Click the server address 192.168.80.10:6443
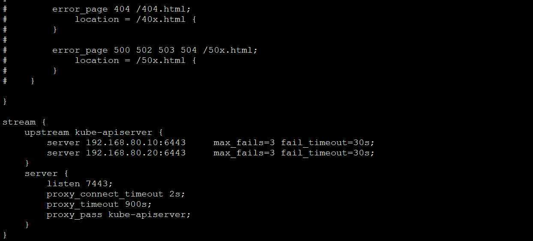This screenshot has height=241, width=533. 136,143
